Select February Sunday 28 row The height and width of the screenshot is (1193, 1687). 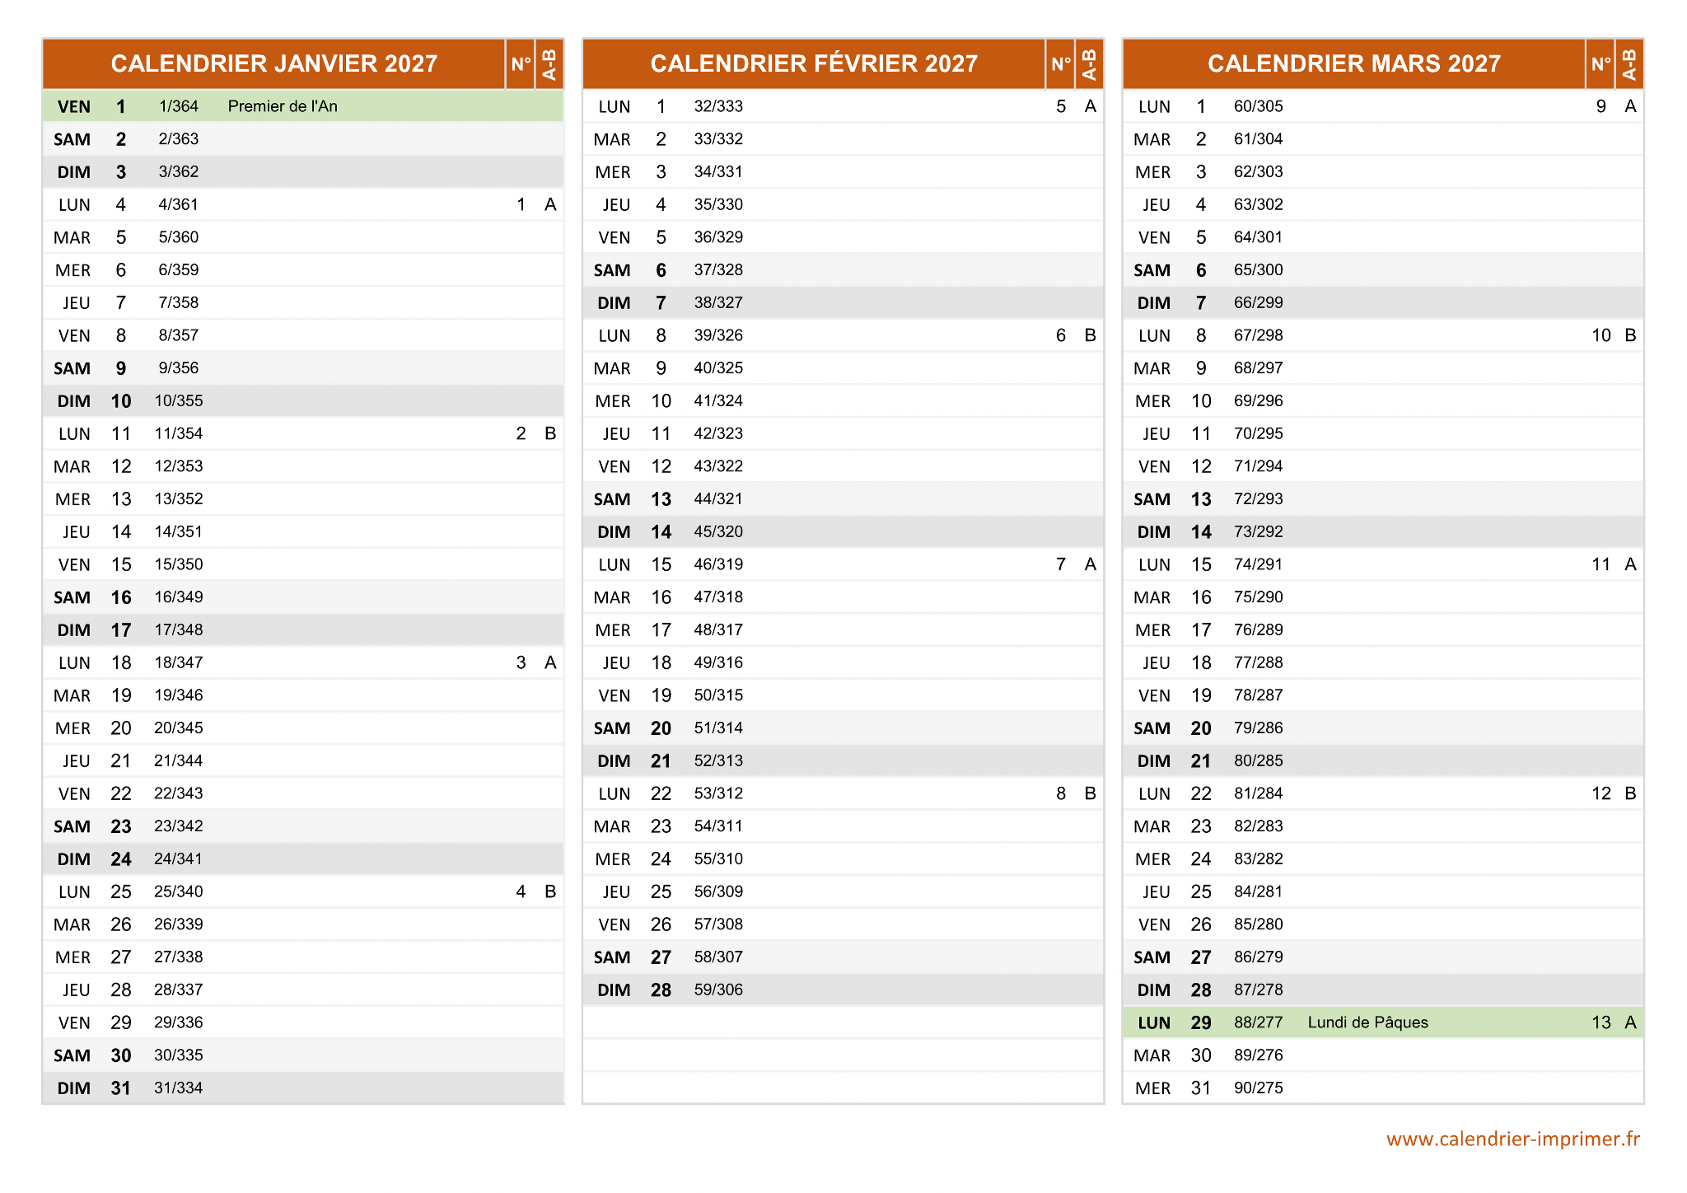point(842,989)
